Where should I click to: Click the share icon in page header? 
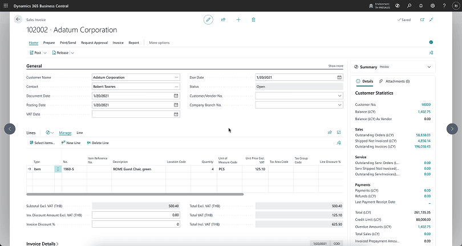coord(224,20)
